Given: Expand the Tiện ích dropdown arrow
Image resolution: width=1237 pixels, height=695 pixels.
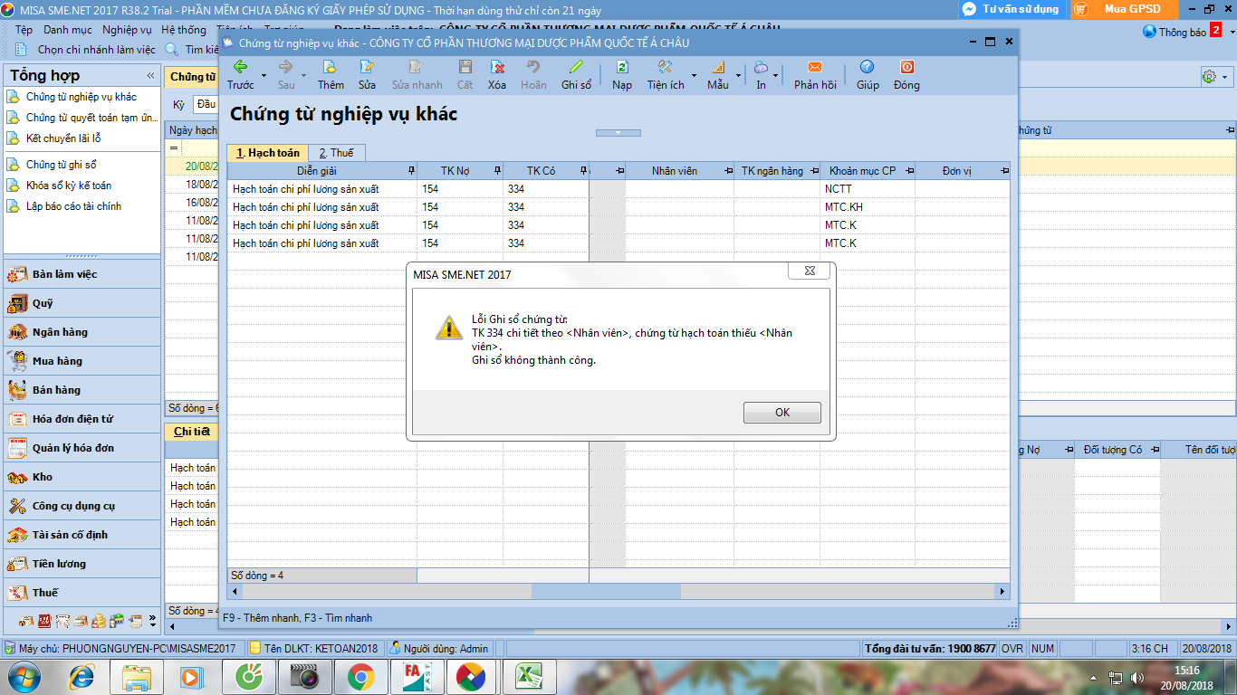Looking at the screenshot, I should tap(694, 75).
